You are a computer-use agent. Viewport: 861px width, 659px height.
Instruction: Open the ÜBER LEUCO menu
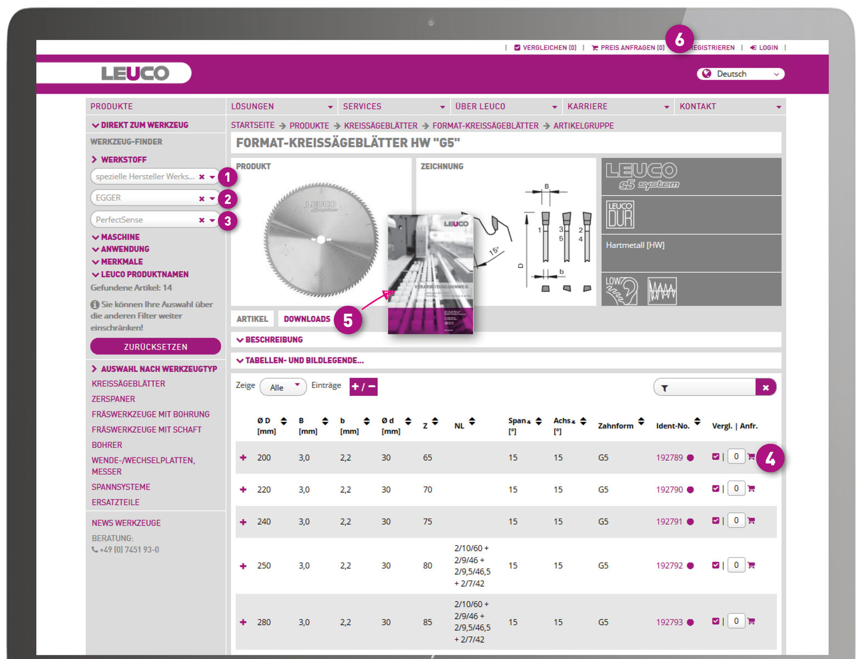[506, 107]
